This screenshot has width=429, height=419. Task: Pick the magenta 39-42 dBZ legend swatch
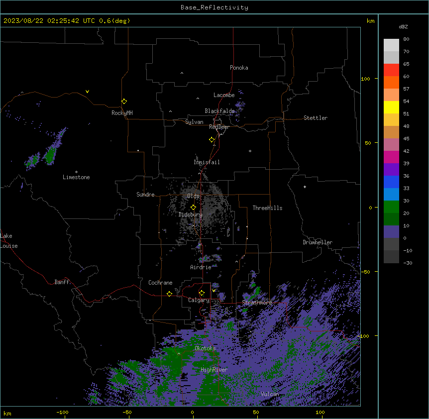(x=391, y=157)
